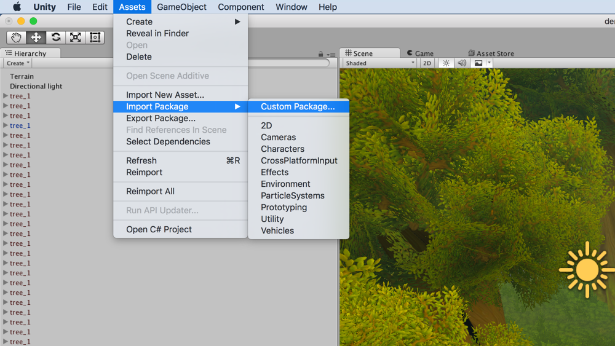Choose Open C# Project
The image size is (615, 346).
pos(180,229)
